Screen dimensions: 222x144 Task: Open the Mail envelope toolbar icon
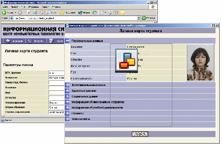(102, 13)
